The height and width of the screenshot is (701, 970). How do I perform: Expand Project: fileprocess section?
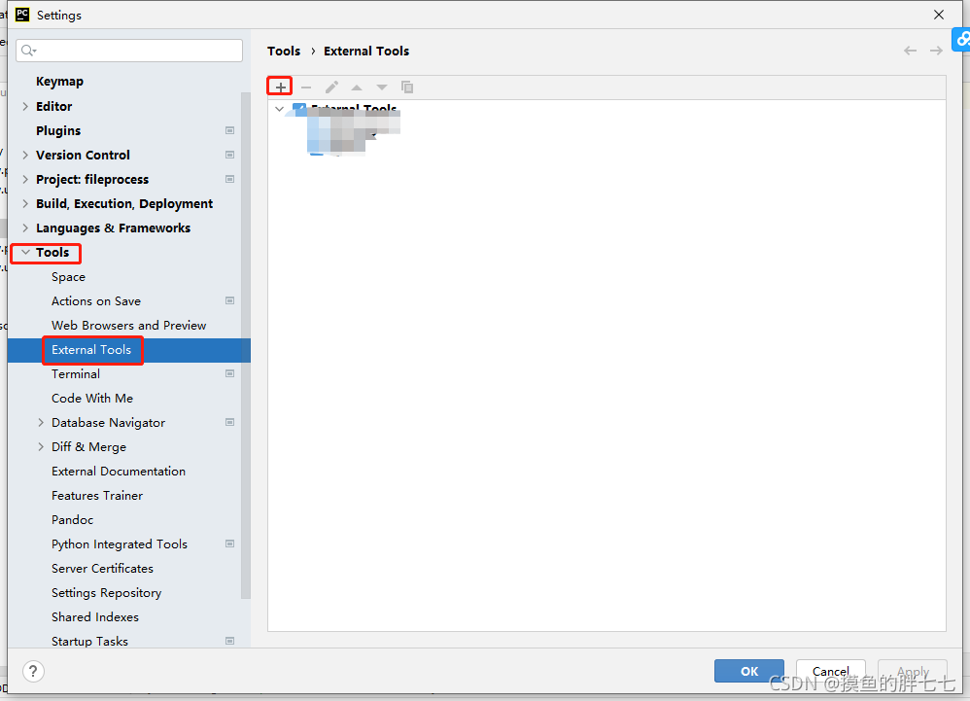[25, 180]
